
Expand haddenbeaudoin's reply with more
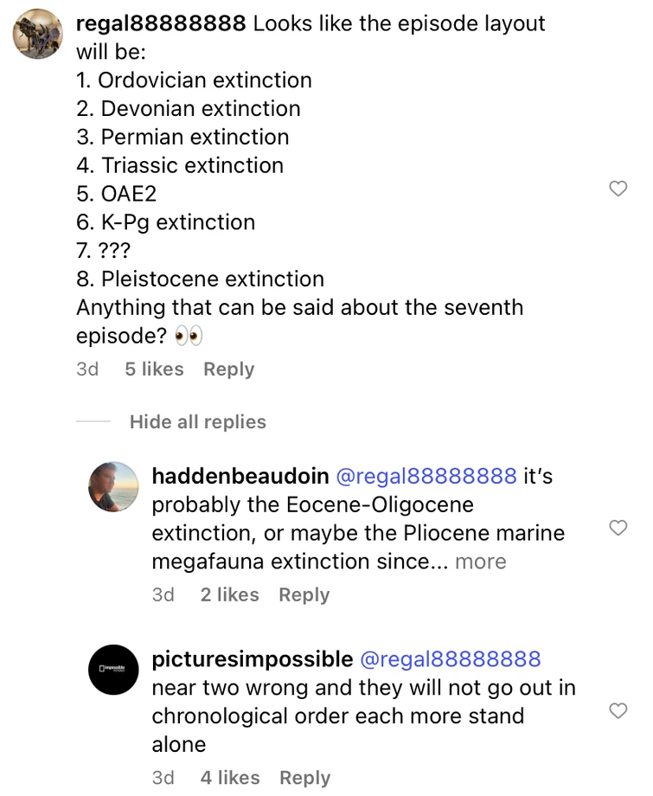pos(480,562)
